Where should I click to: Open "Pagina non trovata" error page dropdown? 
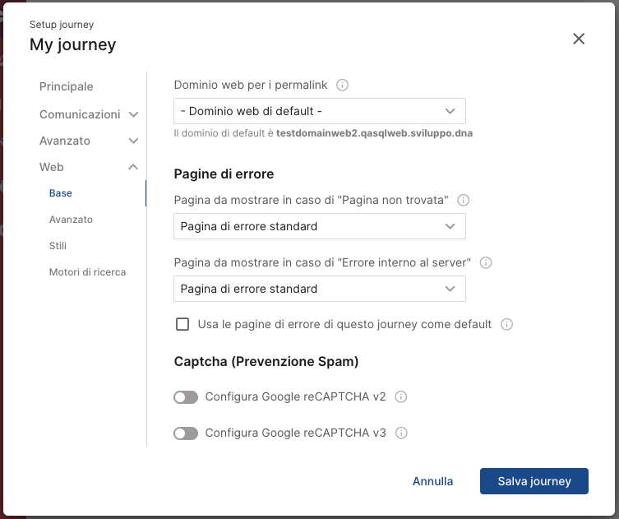click(x=320, y=226)
